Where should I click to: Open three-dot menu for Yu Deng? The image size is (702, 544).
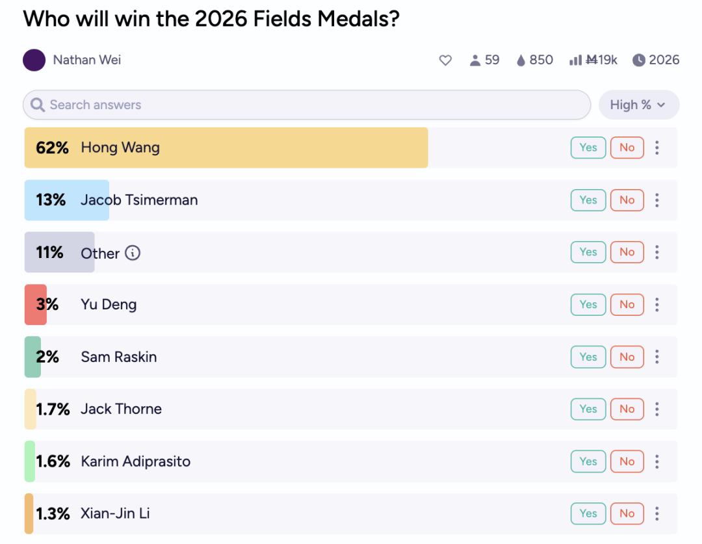coord(657,304)
